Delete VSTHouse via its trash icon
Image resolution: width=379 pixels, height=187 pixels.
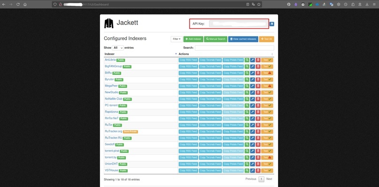click(258, 170)
